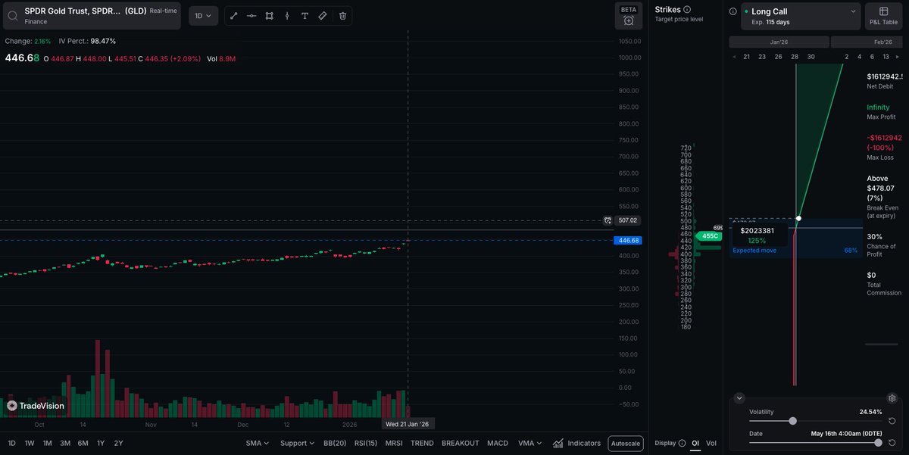Open the Indicators chart icon
Viewport: 909px width, 455px height.
(558, 444)
